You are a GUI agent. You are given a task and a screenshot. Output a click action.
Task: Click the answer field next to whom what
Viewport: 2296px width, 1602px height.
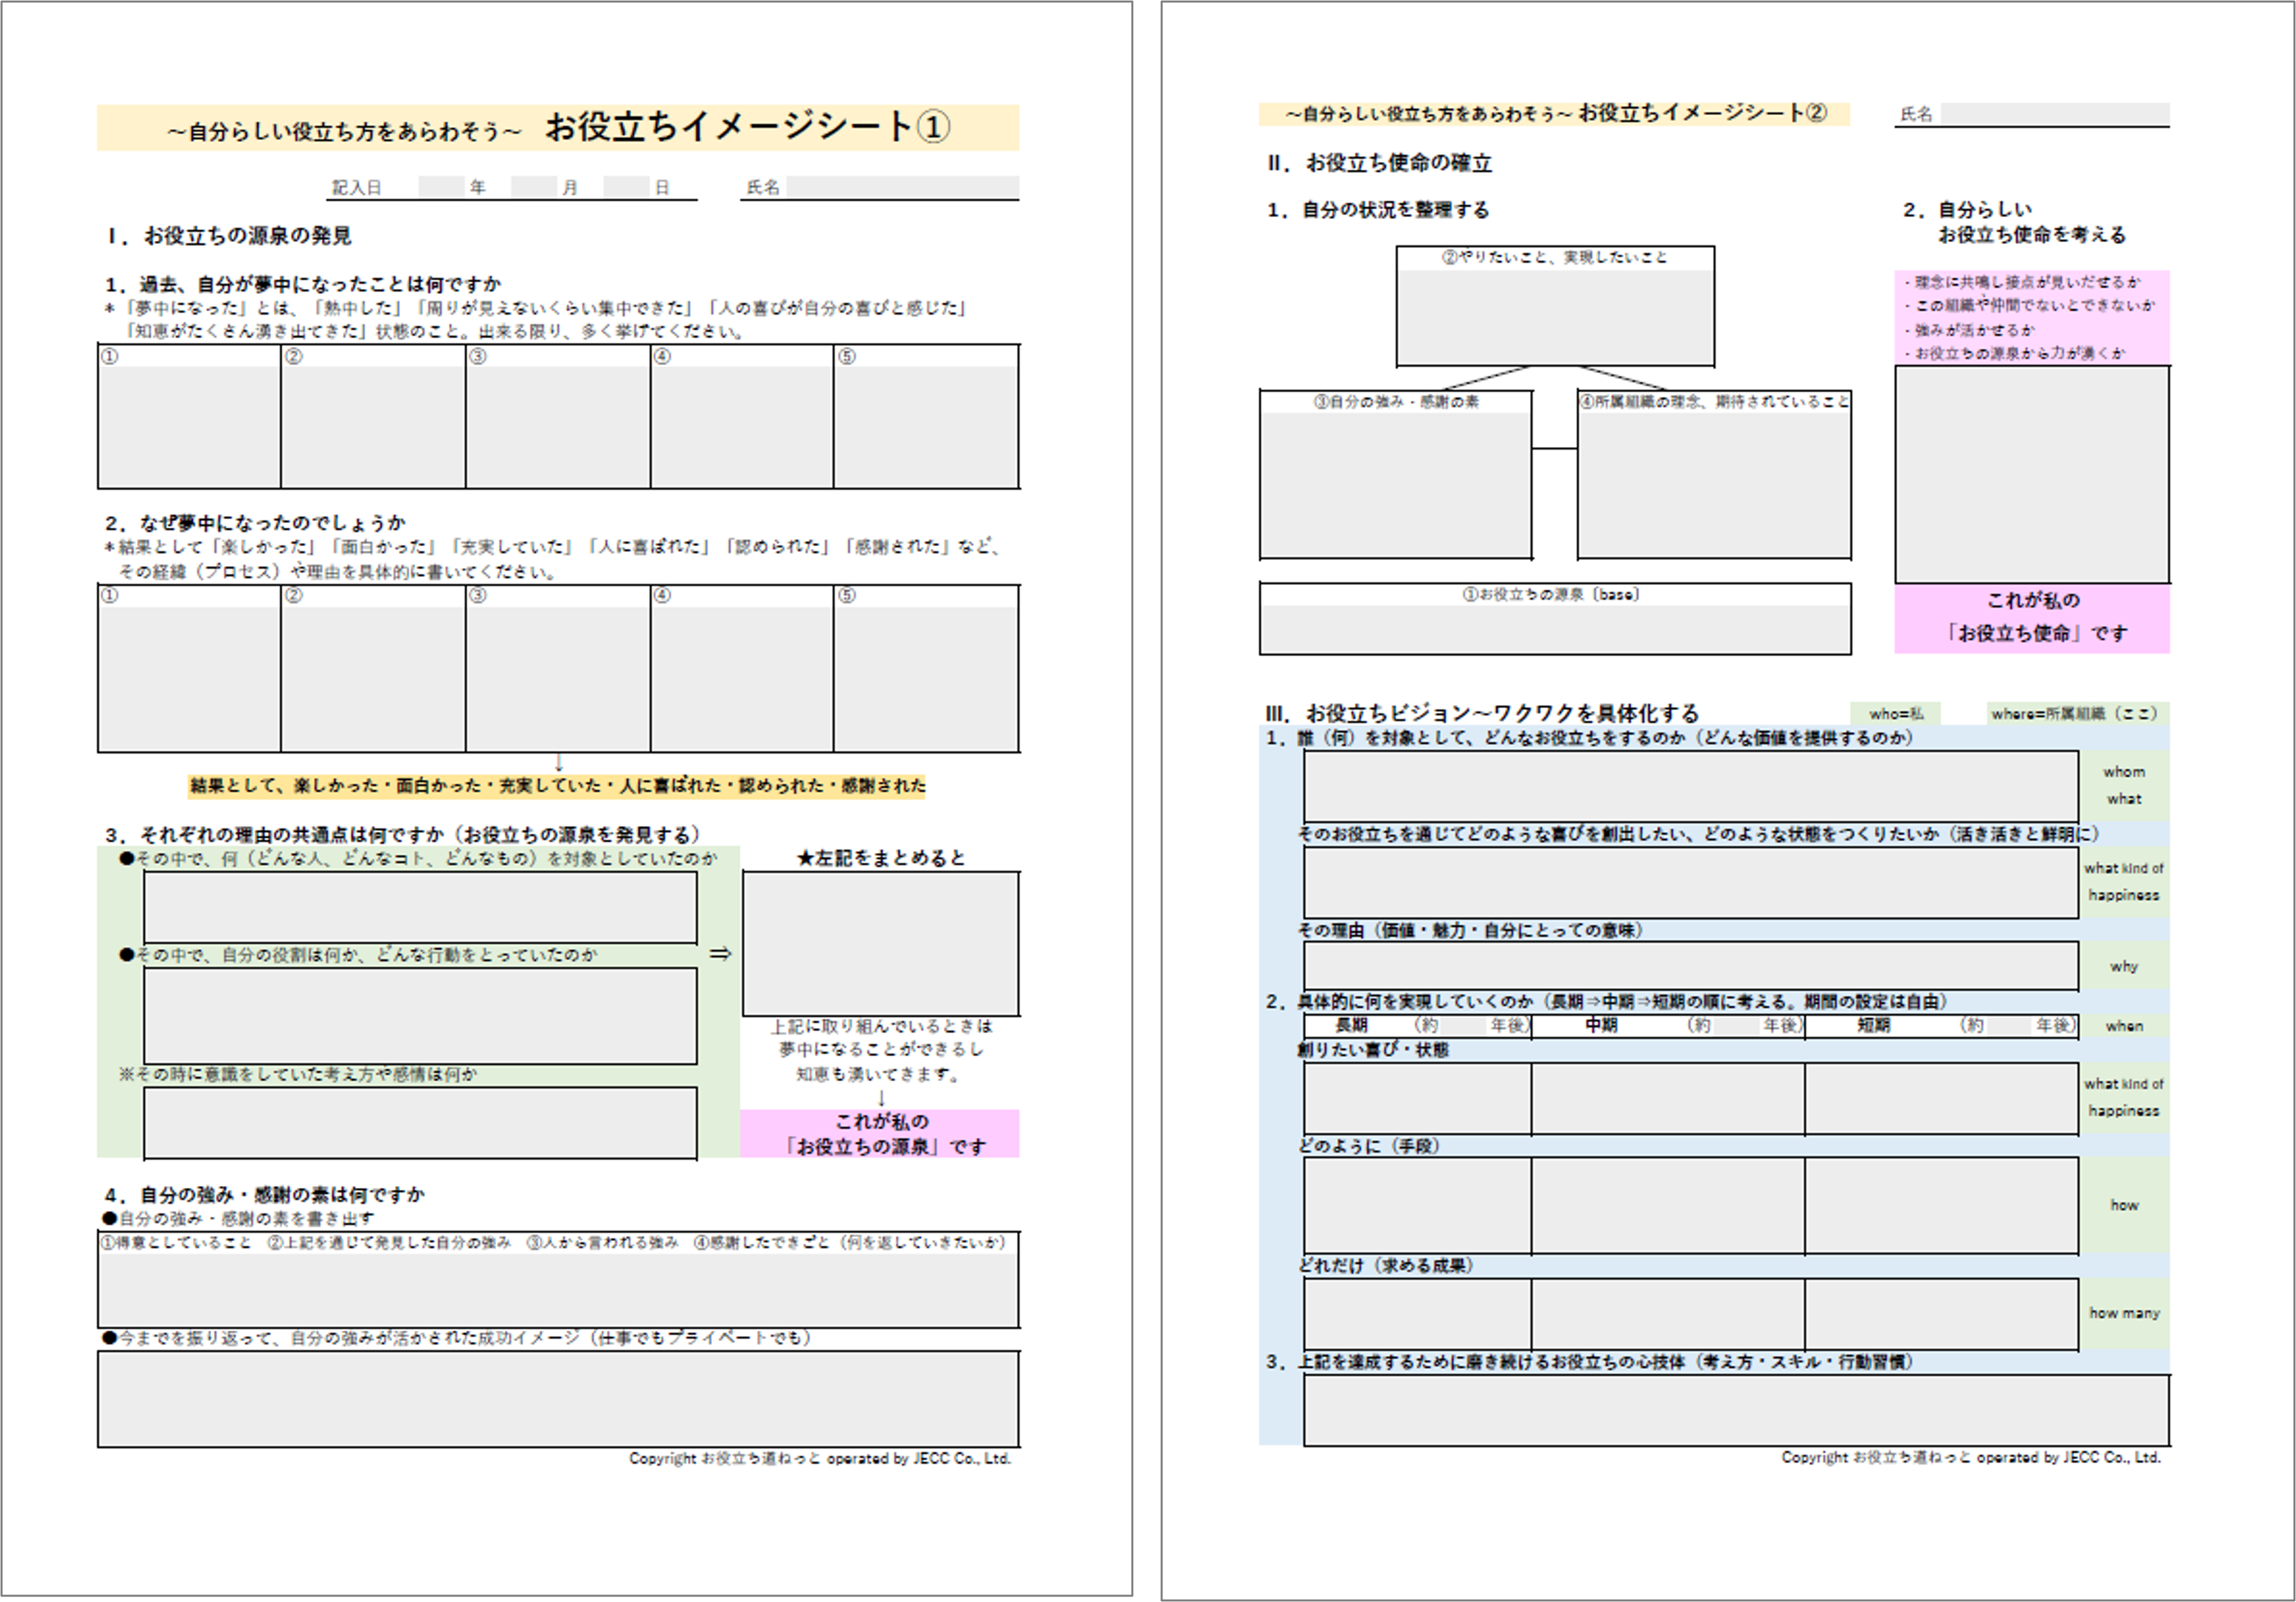[x=1691, y=787]
